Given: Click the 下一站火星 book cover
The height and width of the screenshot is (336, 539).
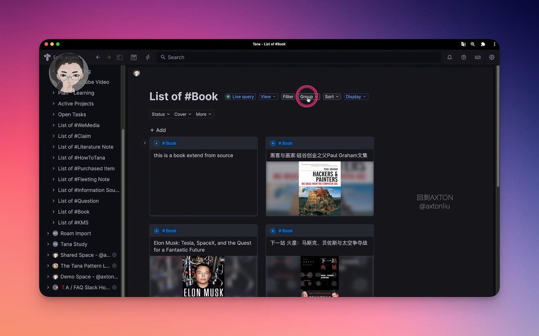Looking at the screenshot, I should (x=320, y=276).
